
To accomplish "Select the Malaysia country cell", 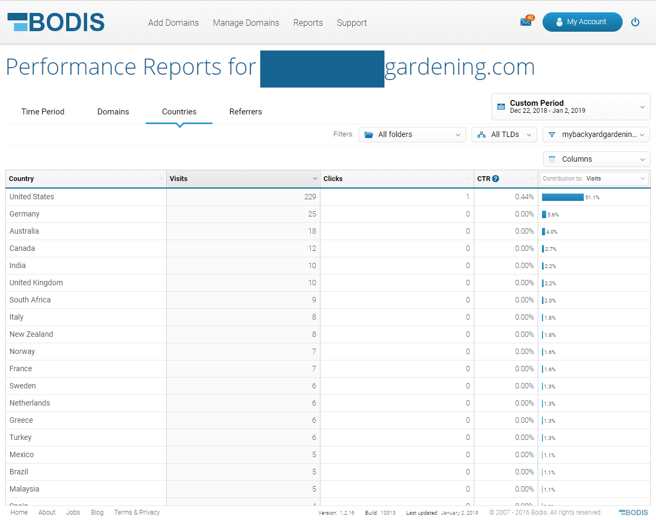I will (86, 489).
